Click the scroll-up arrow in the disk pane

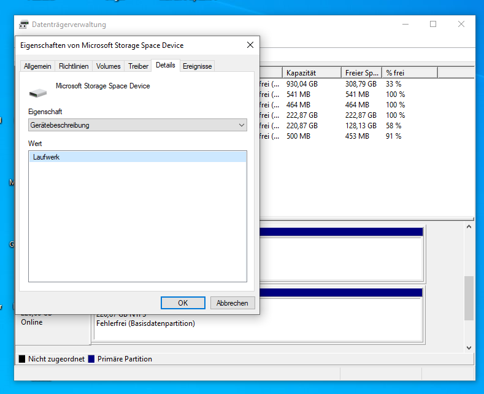[469, 226]
